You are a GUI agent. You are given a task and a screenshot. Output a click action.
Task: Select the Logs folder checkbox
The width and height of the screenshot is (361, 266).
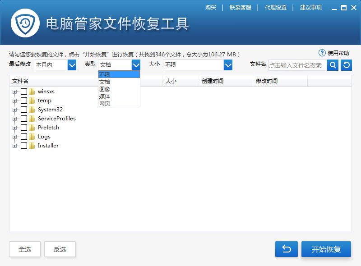(x=24, y=137)
